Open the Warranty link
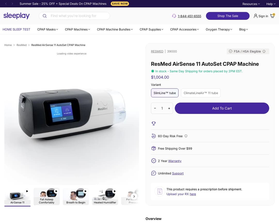This screenshot has width=279, height=223. 175,161
